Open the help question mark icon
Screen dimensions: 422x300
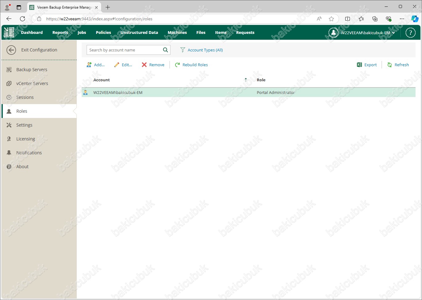tap(410, 32)
